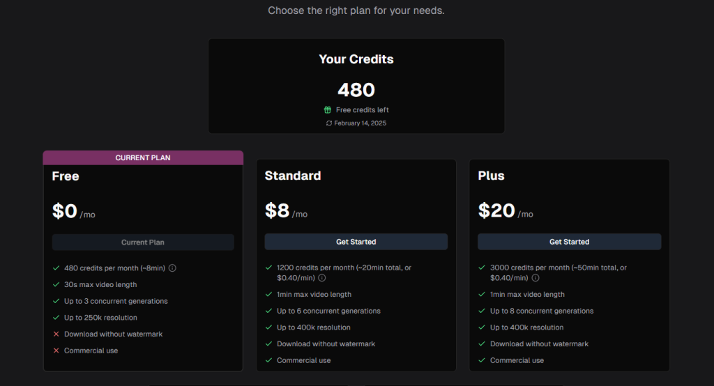Click the checkmark beside Up to 8 concurrent generations
The image size is (714, 386).
click(482, 311)
